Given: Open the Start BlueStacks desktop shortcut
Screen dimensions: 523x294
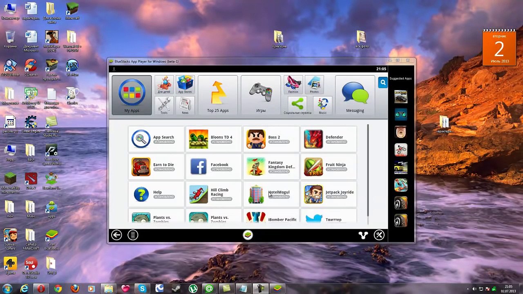Looking at the screenshot, I should pyautogui.click(x=51, y=239).
